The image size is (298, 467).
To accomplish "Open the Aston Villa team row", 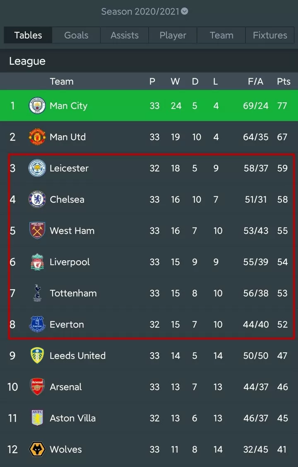I will [149, 418].
